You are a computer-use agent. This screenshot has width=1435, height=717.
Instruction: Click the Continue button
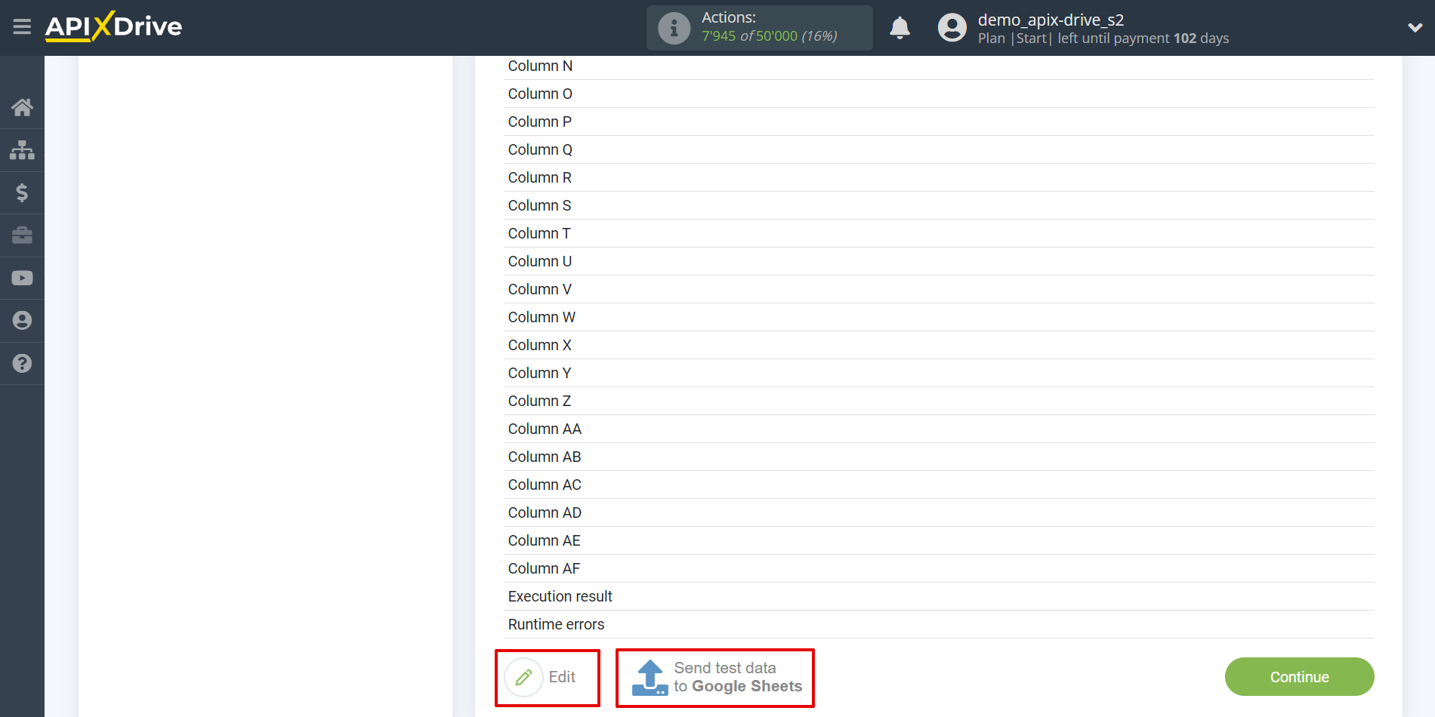[1299, 677]
